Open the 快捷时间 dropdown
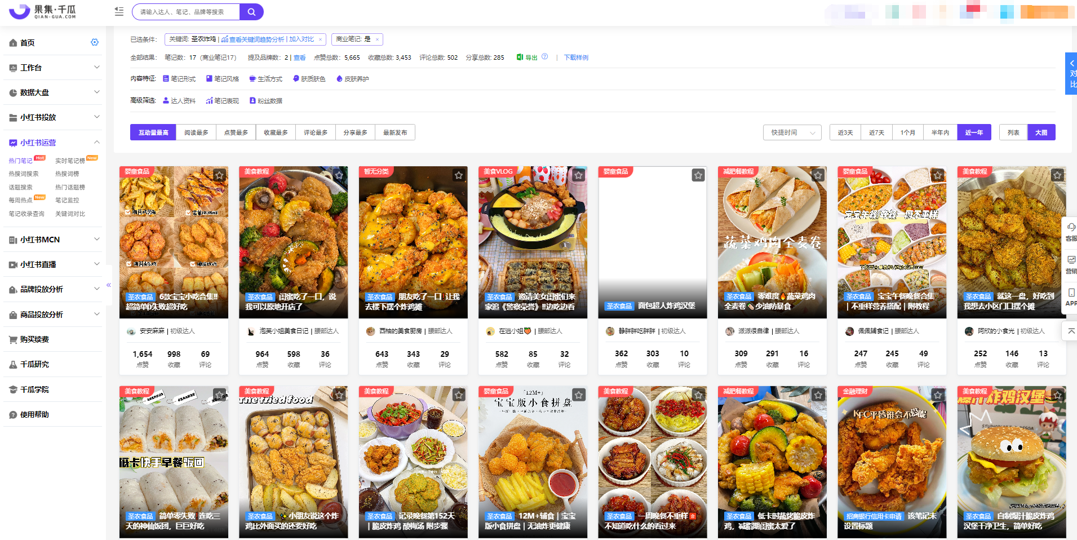The image size is (1077, 540). (792, 132)
